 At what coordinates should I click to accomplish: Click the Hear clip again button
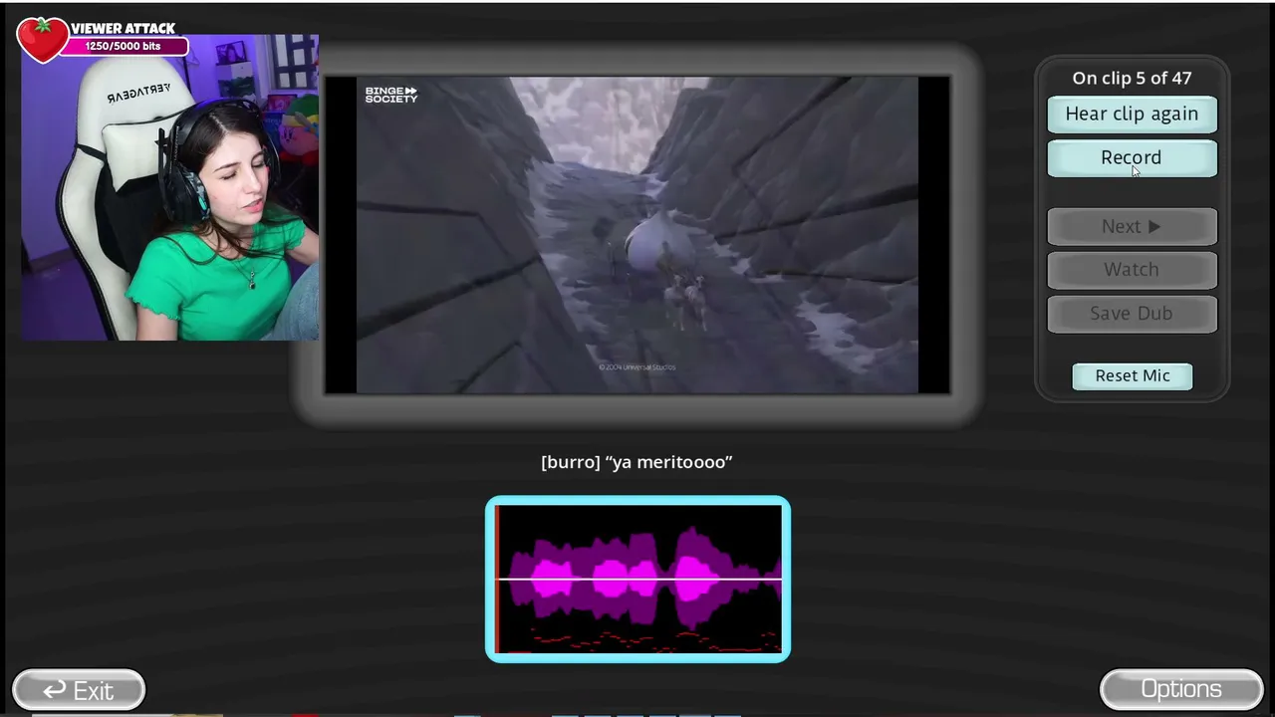[1132, 114]
